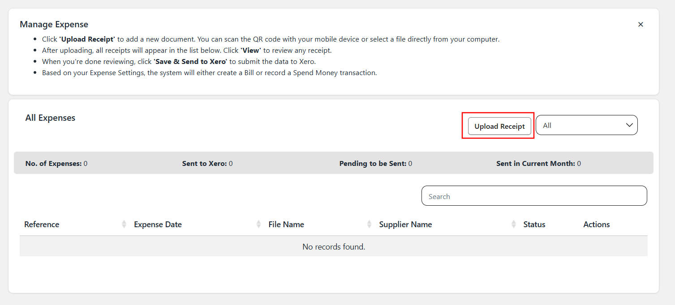Click the Upload Receipt button
Viewport: 675px width, 305px height.
click(499, 126)
